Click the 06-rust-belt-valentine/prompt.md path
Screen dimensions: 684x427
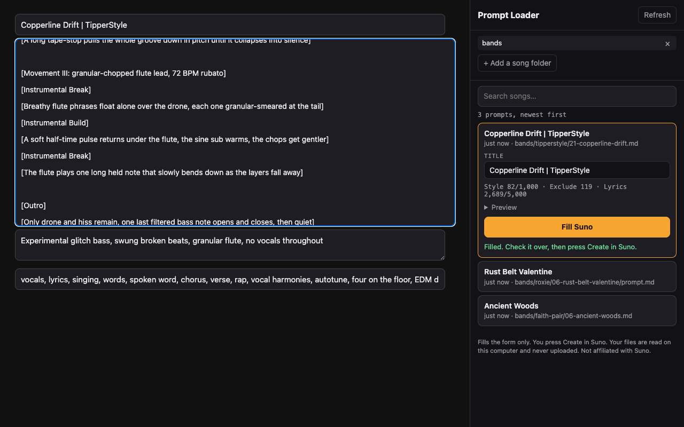click(585, 282)
